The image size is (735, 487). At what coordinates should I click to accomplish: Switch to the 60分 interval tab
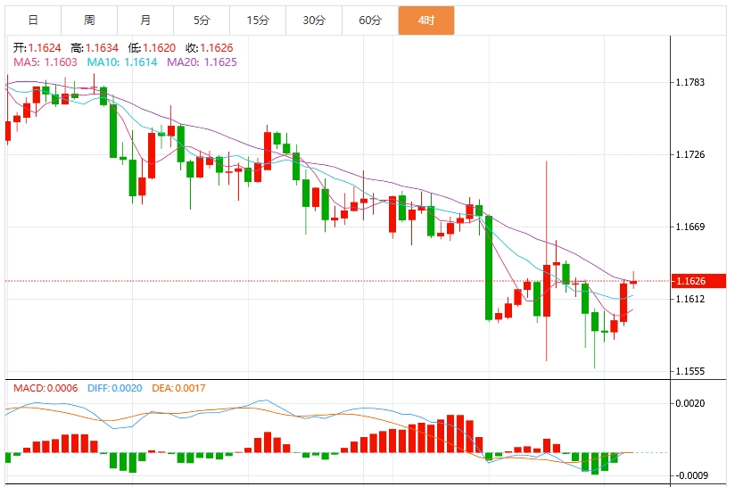click(370, 20)
